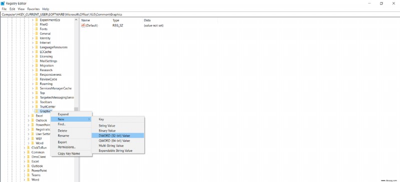Click the Registry Editor title bar icon

pyautogui.click(x=3, y=3)
